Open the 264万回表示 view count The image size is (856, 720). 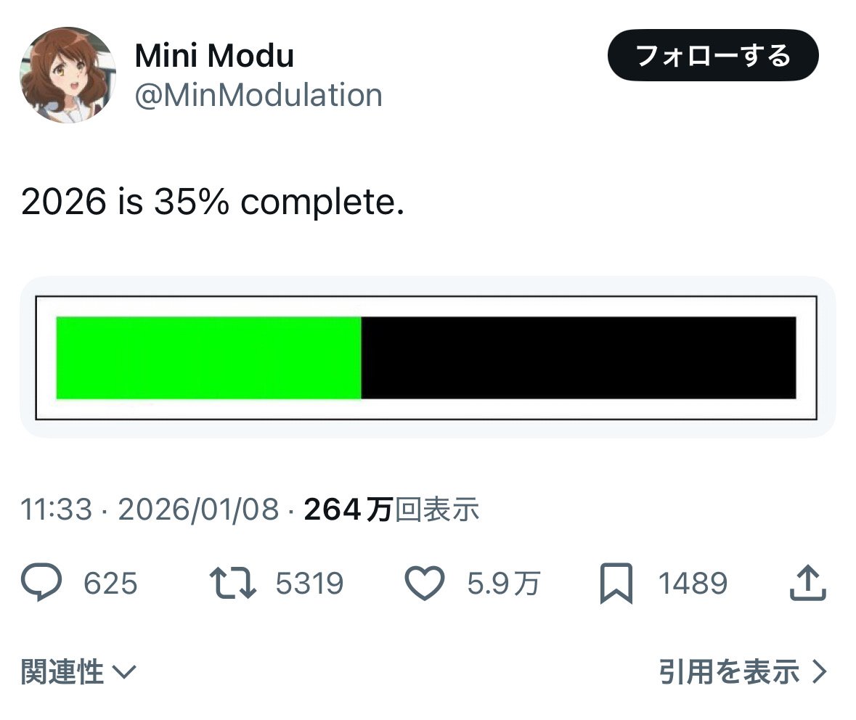[x=391, y=510]
